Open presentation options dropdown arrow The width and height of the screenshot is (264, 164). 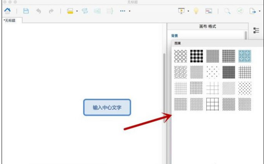pyautogui.click(x=188, y=11)
